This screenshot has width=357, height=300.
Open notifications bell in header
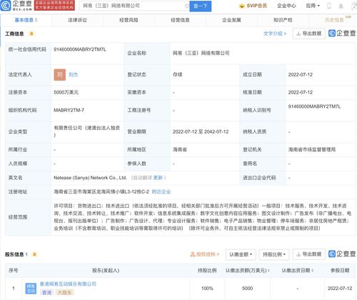click(x=341, y=6)
